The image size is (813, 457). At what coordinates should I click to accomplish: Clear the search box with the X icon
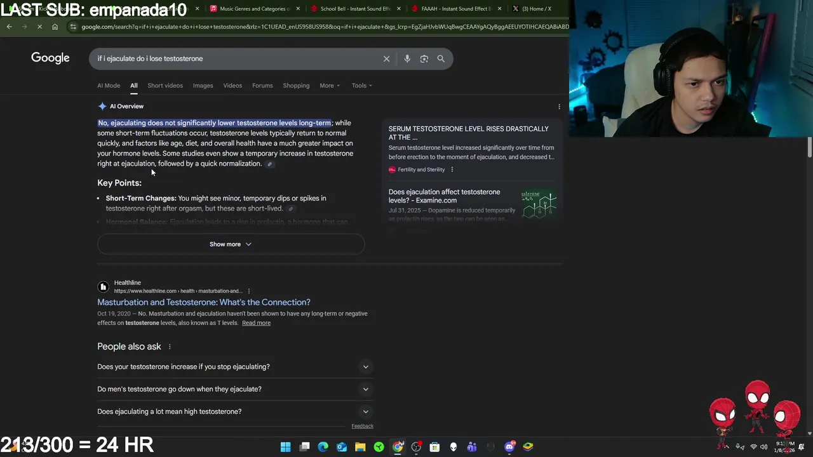pos(386,58)
